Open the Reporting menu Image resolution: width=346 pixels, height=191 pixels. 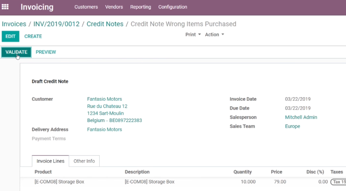[141, 7]
